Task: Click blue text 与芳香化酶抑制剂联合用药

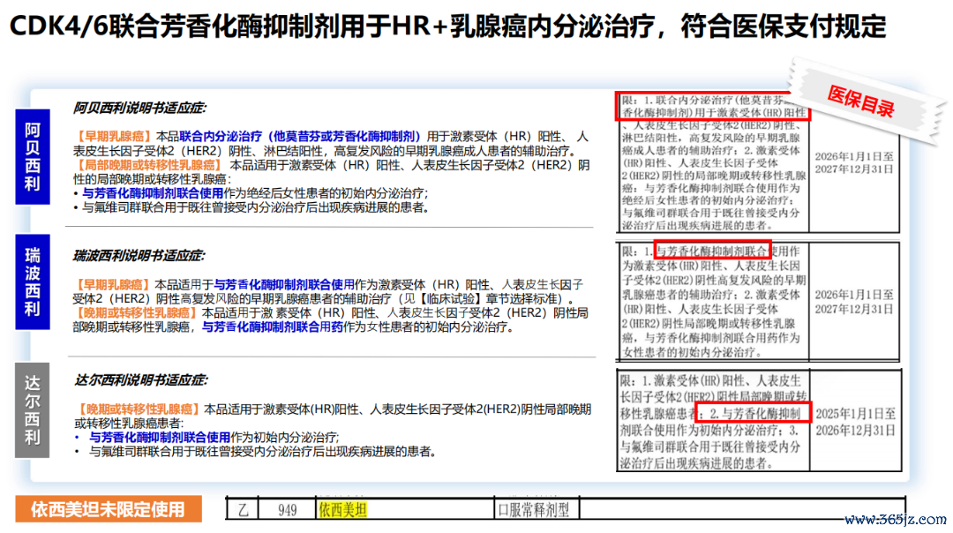Action: (x=273, y=327)
